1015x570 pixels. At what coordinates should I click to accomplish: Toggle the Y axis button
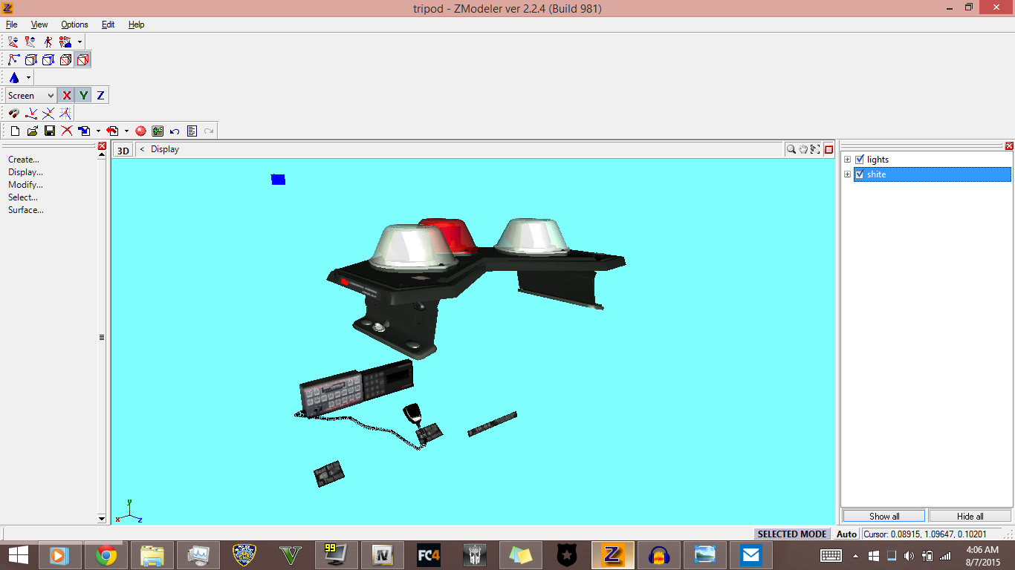[x=83, y=96]
